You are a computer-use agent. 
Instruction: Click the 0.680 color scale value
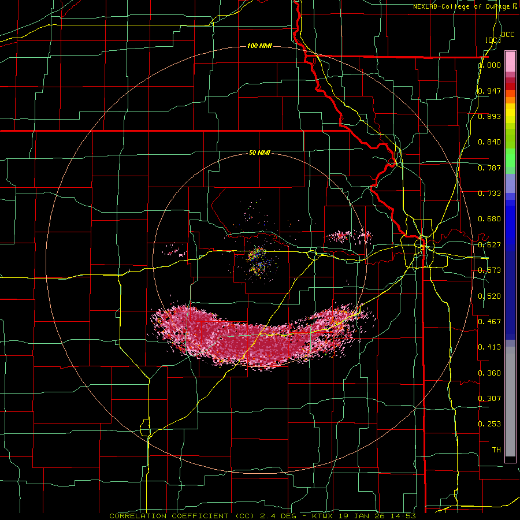point(489,219)
